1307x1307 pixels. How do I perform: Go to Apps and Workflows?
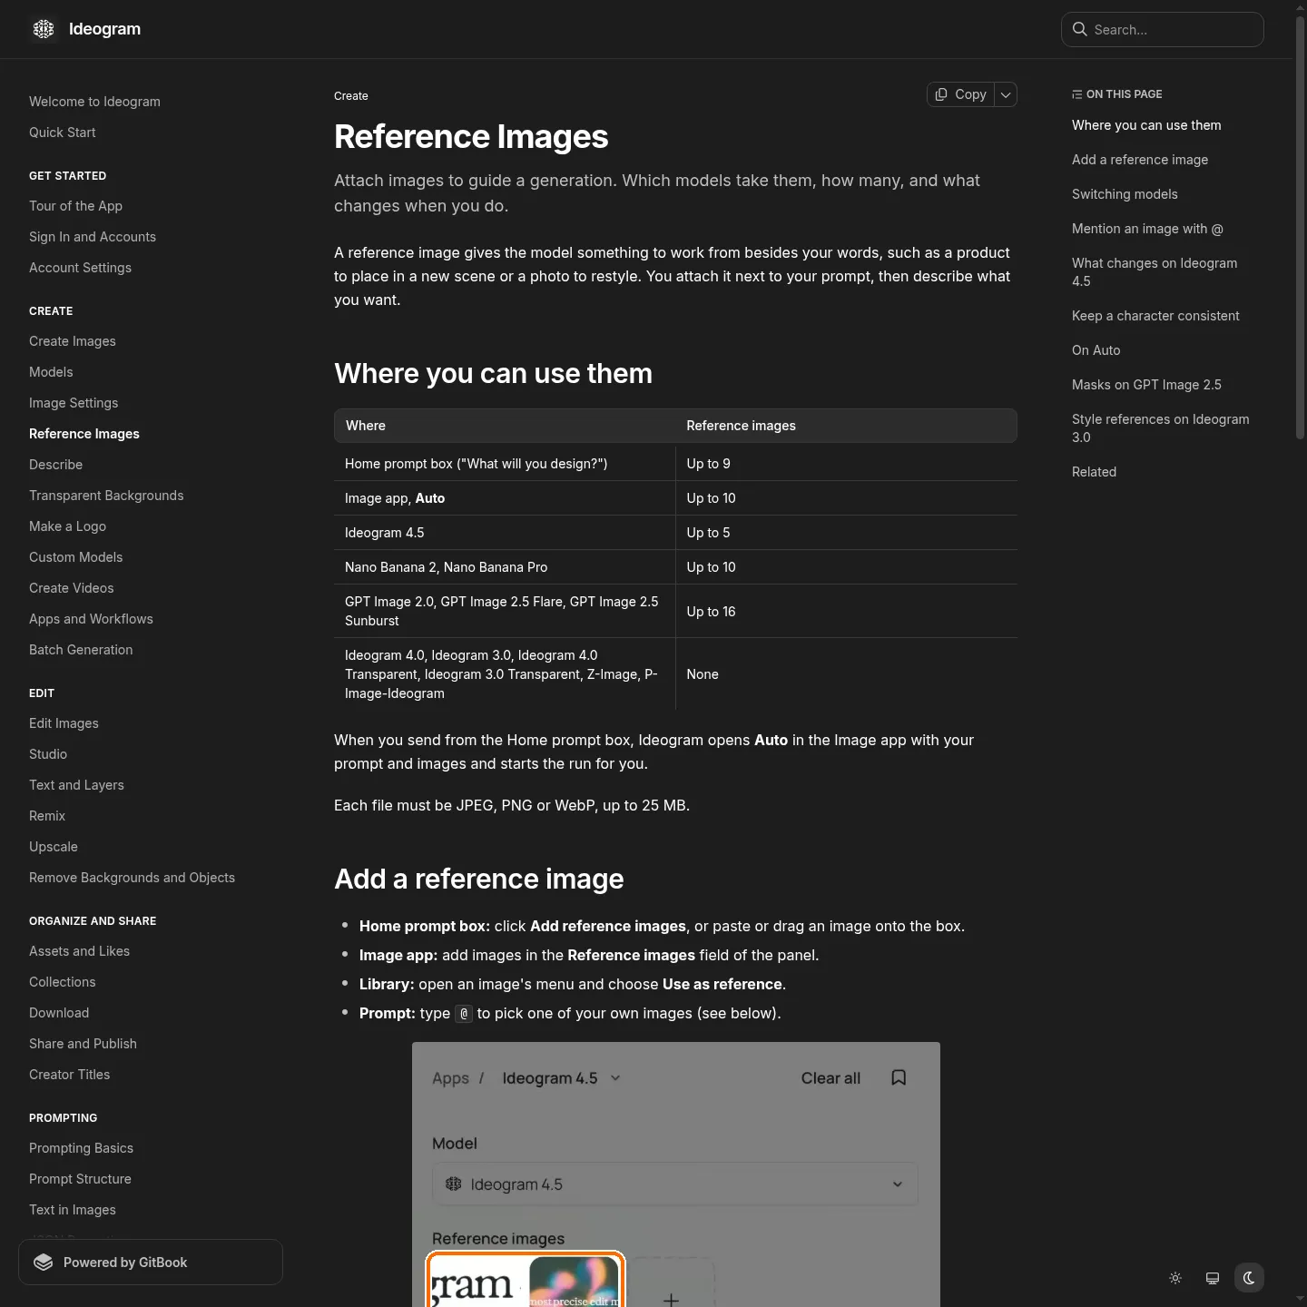[91, 619]
